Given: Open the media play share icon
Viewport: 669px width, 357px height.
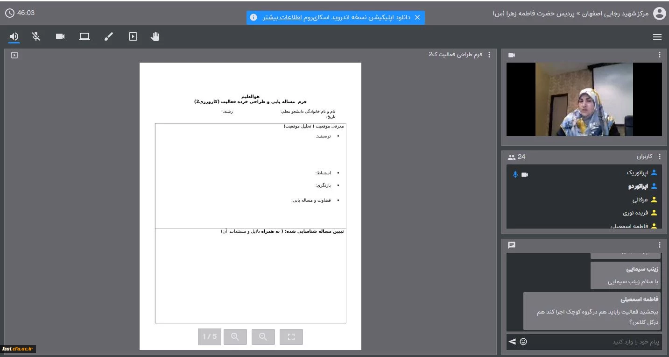Looking at the screenshot, I should click(x=133, y=36).
